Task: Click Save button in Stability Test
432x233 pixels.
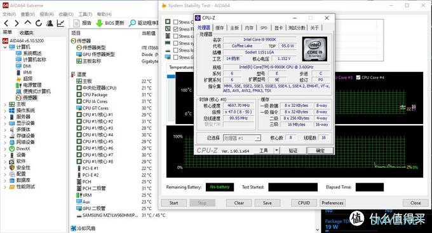Action: tap(267, 203)
